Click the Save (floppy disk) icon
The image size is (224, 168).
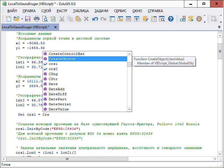(x=28, y=19)
